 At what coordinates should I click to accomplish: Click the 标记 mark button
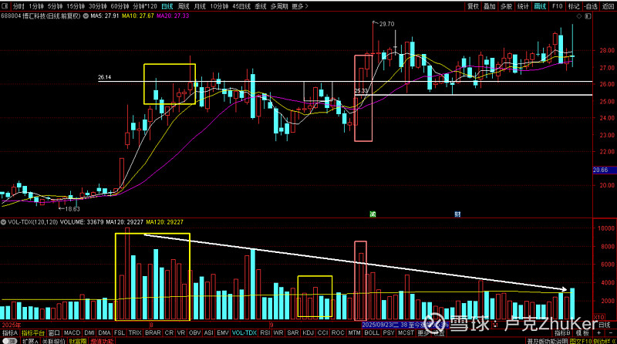(x=574, y=6)
